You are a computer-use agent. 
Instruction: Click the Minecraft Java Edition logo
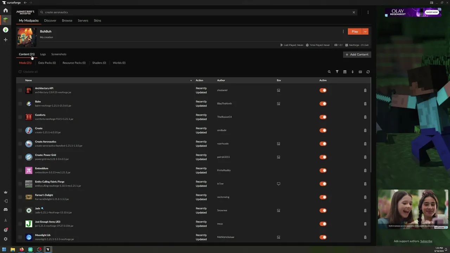(x=25, y=12)
